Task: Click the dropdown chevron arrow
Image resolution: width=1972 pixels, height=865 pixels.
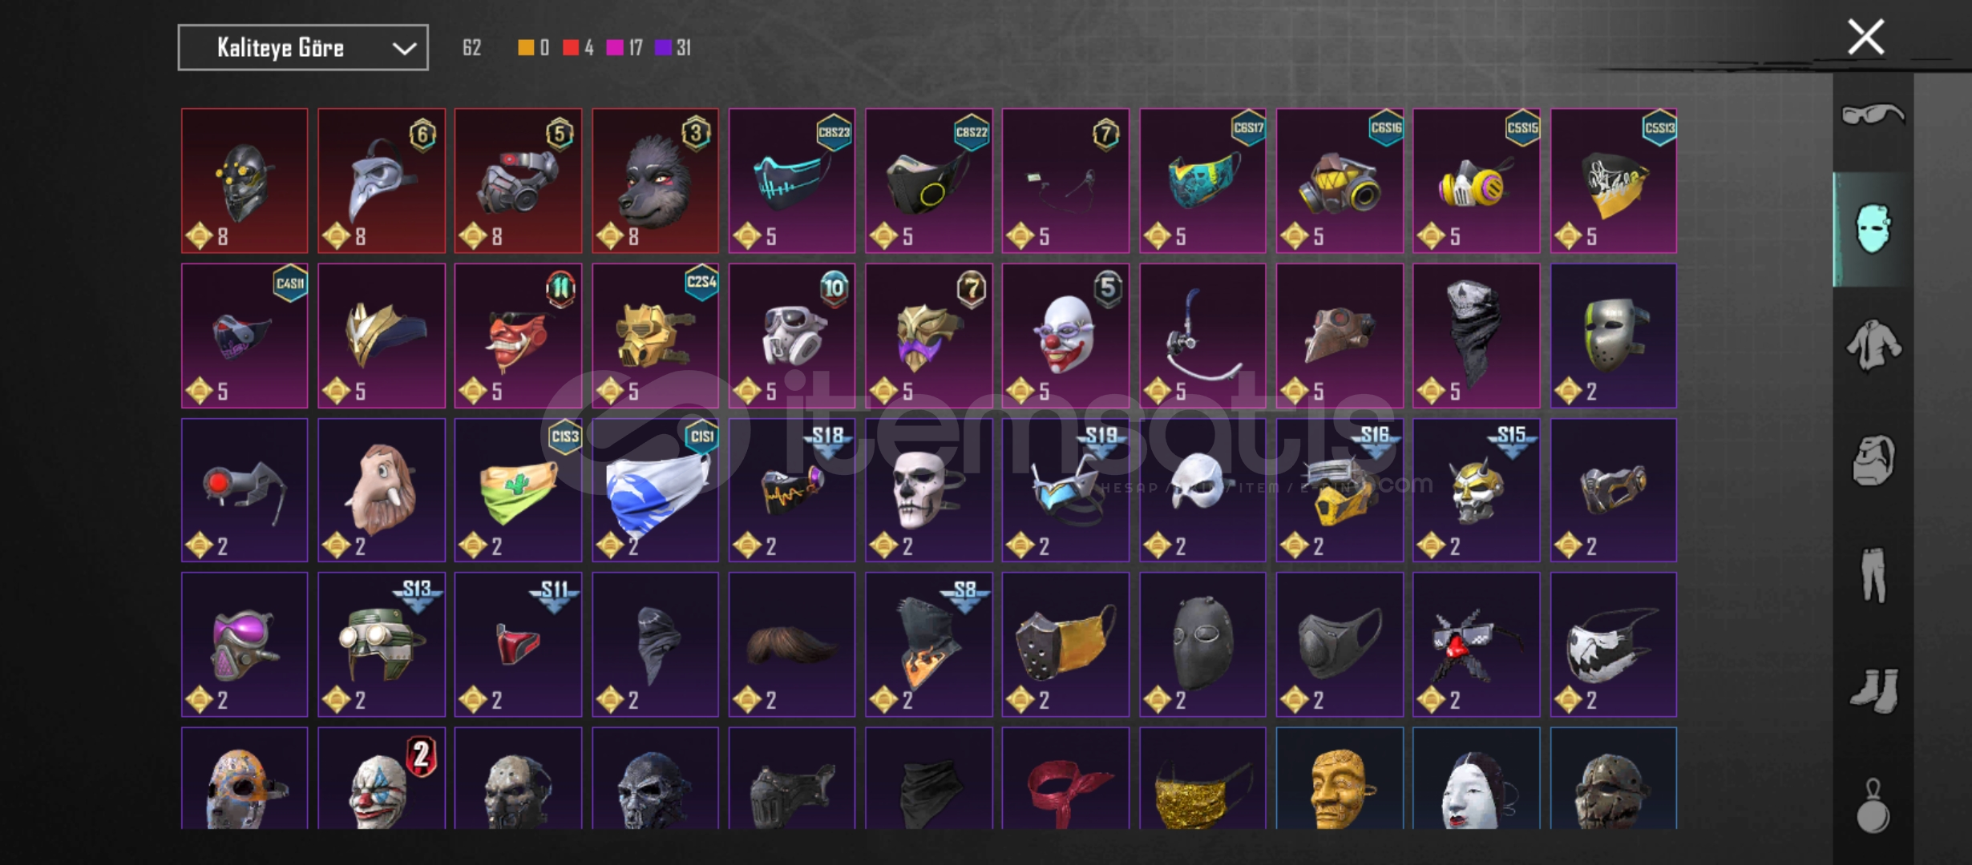Action: [404, 49]
